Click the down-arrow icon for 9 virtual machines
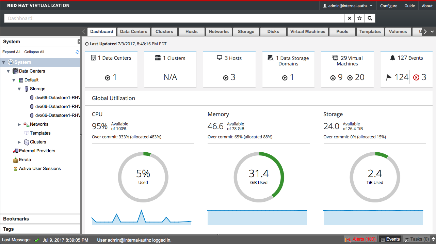The width and height of the screenshot is (436, 244). click(x=333, y=78)
